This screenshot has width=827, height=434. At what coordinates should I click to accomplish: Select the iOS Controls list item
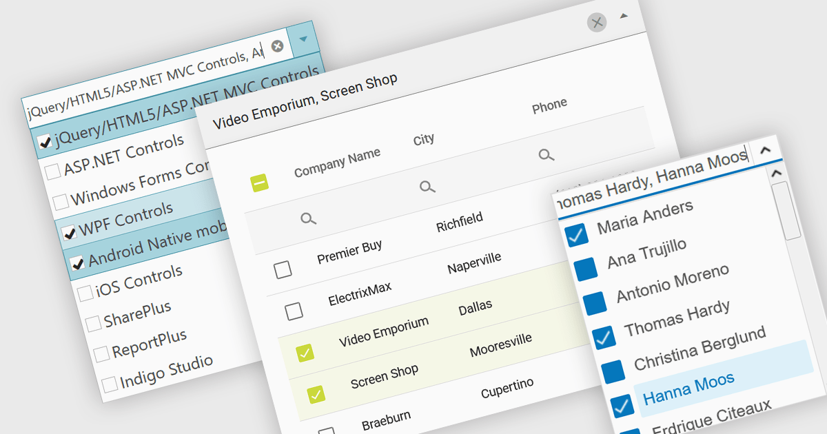(139, 281)
